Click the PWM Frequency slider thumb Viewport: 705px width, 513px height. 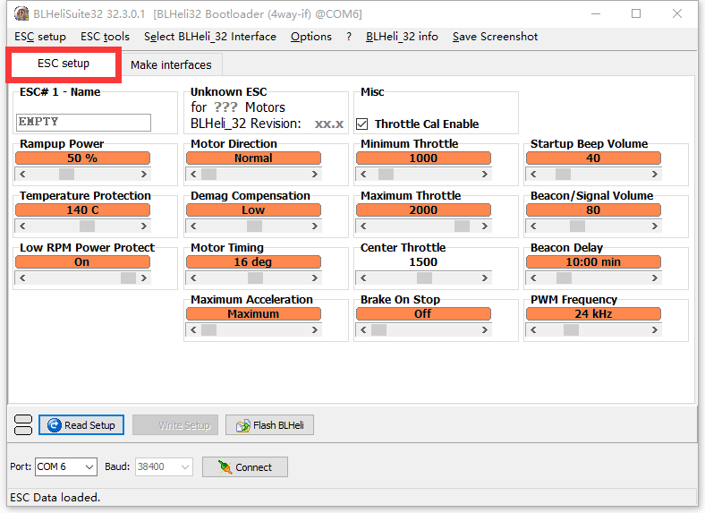[571, 329]
